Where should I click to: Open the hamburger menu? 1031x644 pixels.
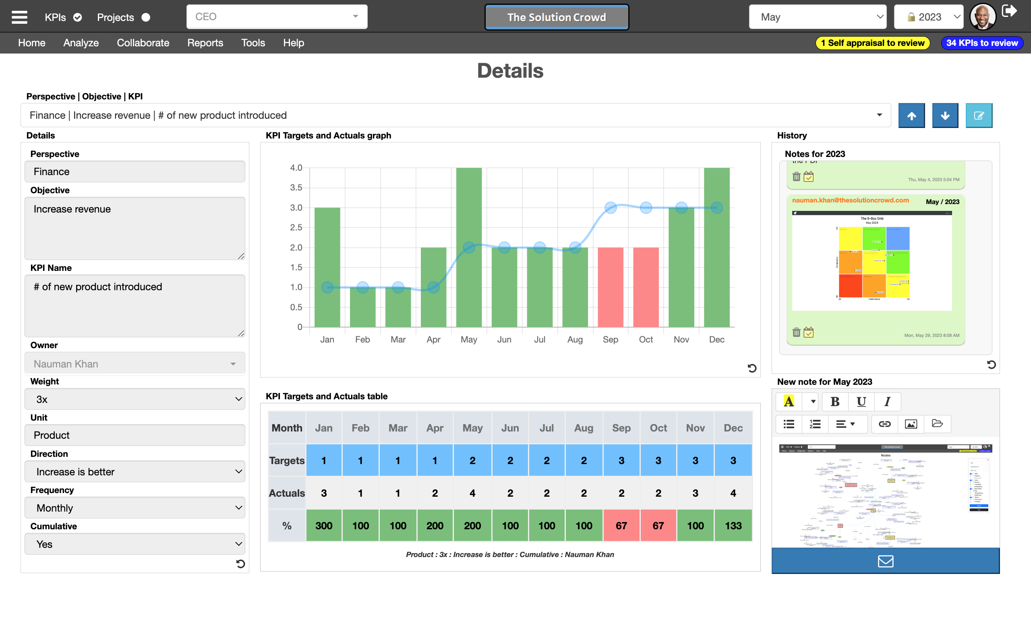pos(19,17)
